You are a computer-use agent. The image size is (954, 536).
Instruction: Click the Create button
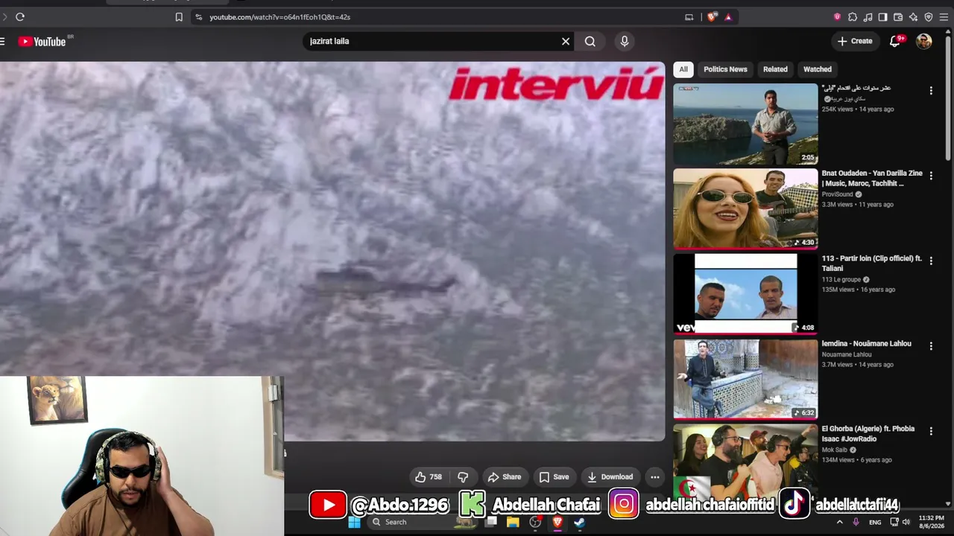pyautogui.click(x=854, y=42)
